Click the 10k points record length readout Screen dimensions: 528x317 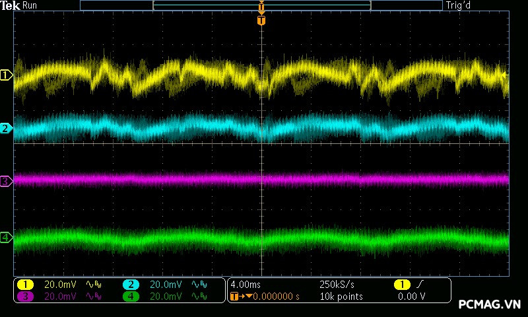pos(341,297)
